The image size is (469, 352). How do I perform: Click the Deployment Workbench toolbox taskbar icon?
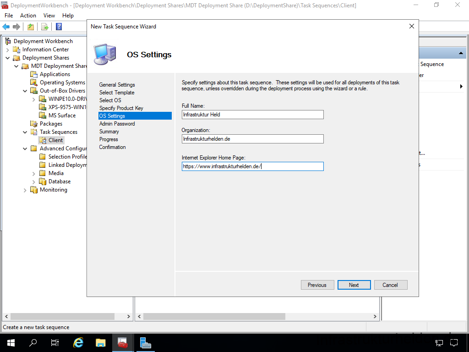pyautogui.click(x=123, y=343)
